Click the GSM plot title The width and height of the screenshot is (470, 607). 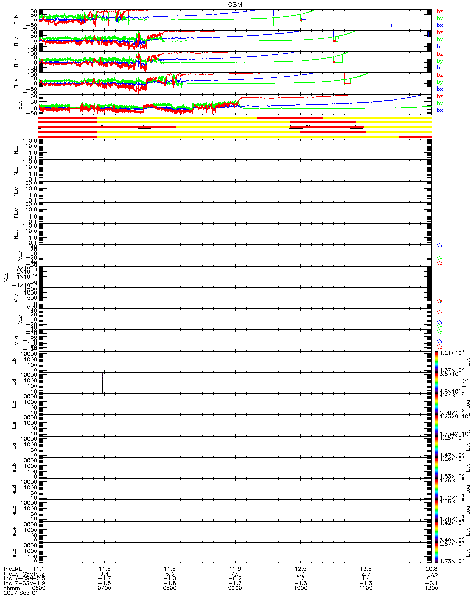(x=234, y=4)
